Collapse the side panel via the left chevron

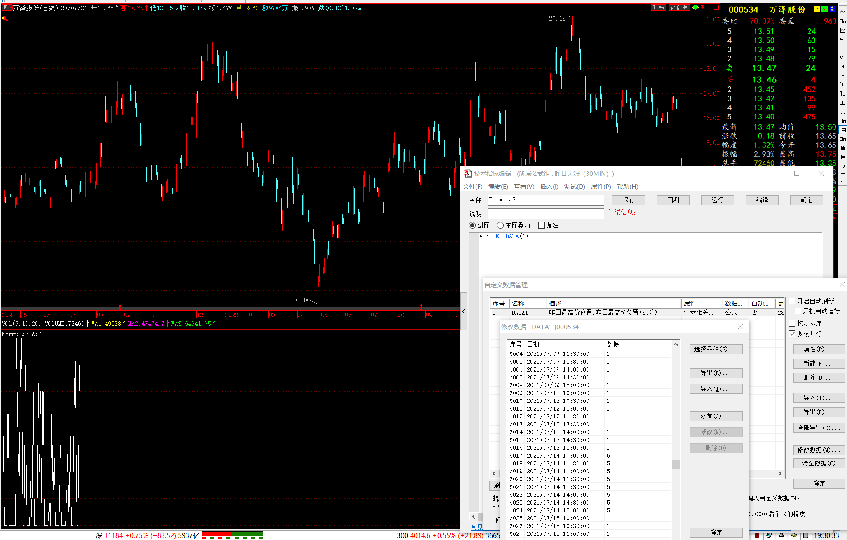[x=464, y=311]
